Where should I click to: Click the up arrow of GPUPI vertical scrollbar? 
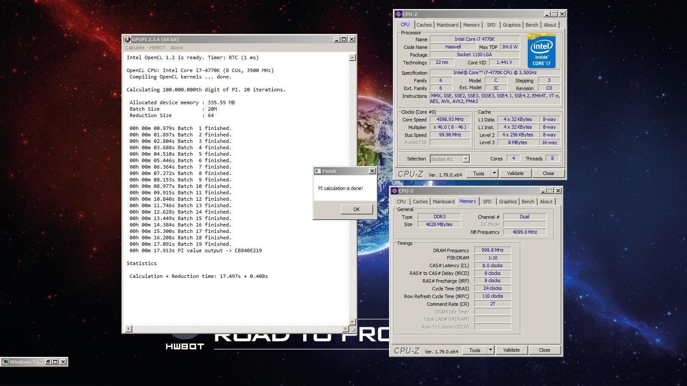(353, 57)
